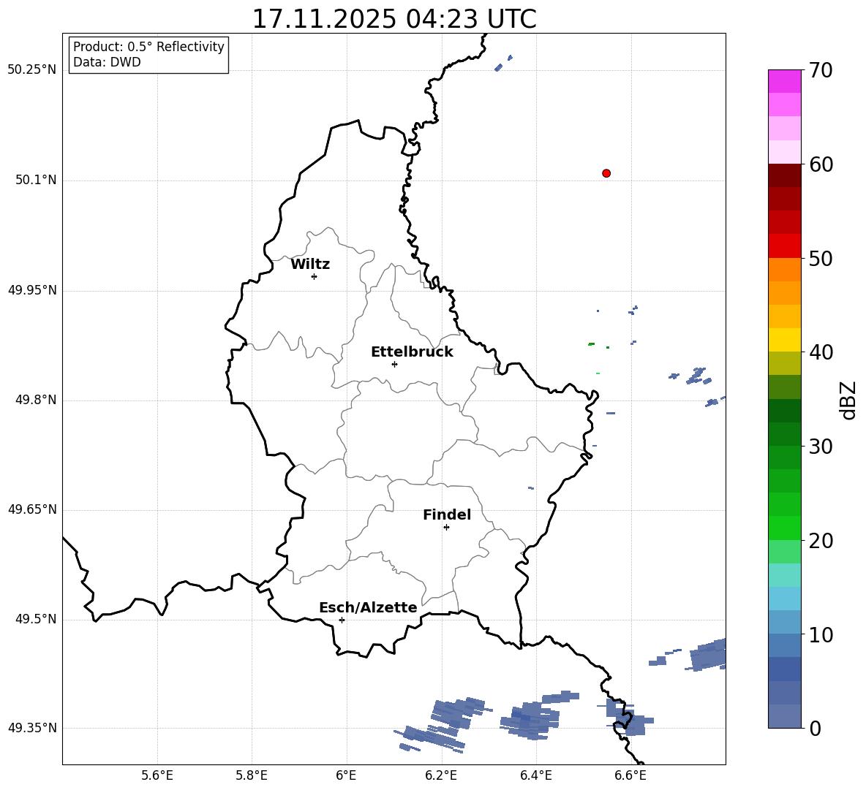This screenshot has height=790, width=866.
Task: Click the 10 tick on colorbar
Action: [821, 635]
